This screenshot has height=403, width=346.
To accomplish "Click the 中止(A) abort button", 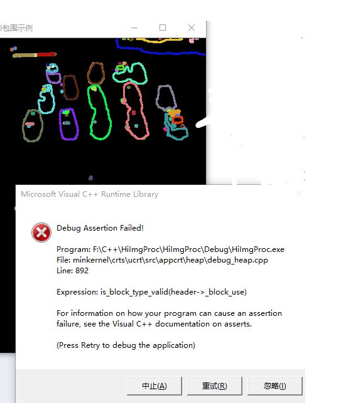I will 154,385.
